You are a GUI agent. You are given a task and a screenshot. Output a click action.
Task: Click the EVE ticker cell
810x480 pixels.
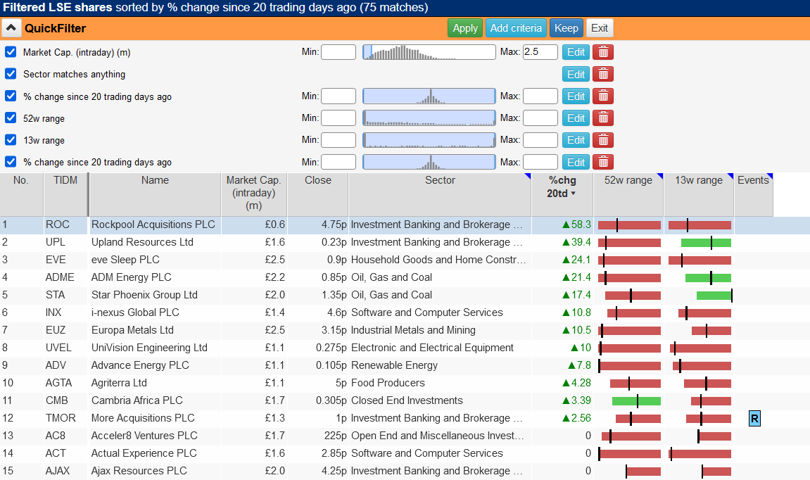(x=56, y=260)
